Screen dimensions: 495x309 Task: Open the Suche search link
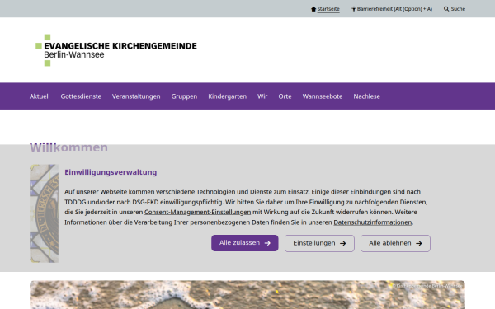click(458, 9)
